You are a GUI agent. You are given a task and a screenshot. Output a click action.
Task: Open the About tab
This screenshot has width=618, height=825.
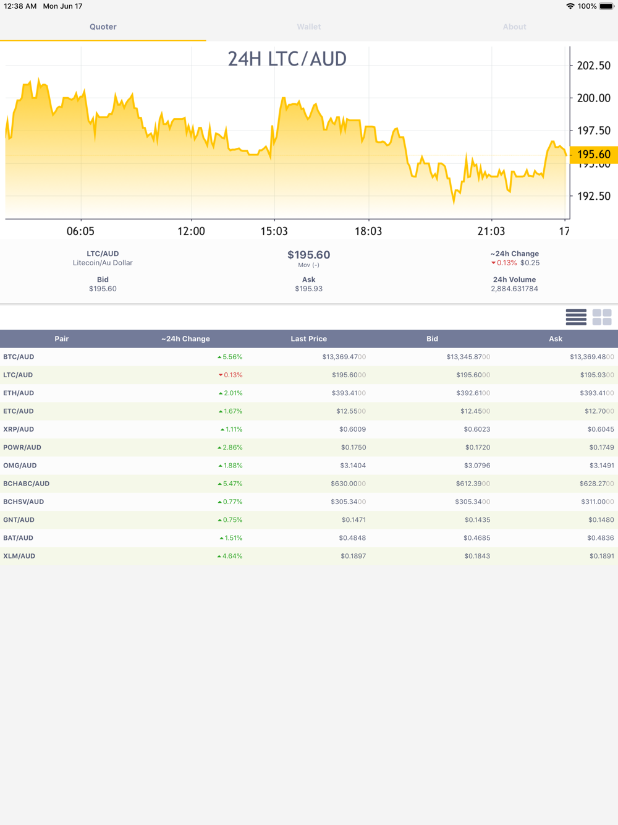(514, 27)
